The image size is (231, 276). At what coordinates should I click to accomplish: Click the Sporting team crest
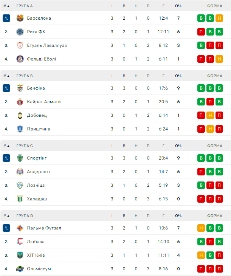20,158
